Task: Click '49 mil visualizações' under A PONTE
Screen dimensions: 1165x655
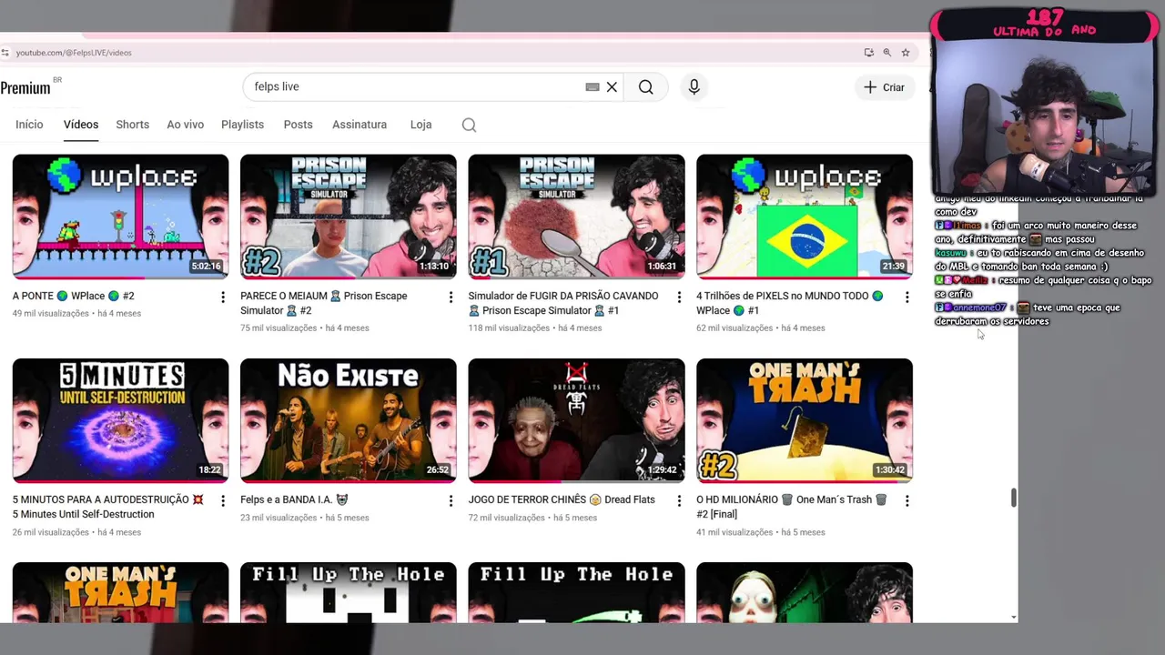Action: click(51, 314)
